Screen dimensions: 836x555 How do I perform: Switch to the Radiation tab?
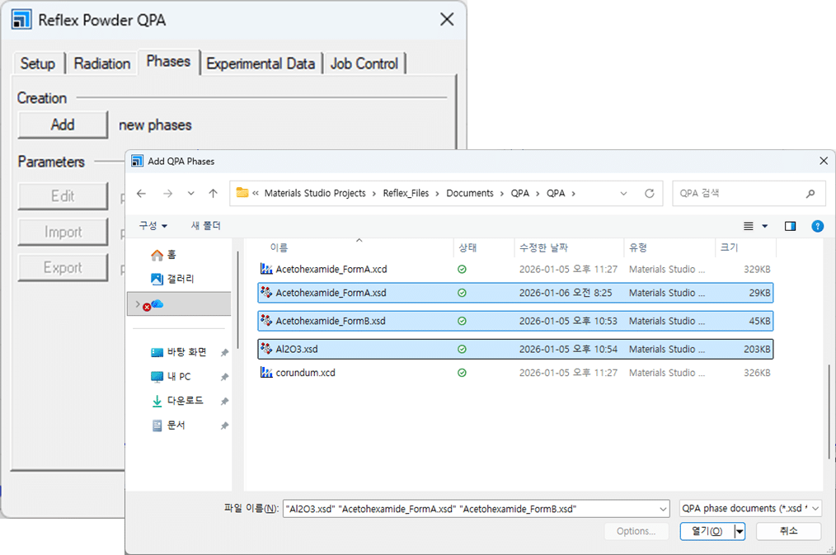102,63
